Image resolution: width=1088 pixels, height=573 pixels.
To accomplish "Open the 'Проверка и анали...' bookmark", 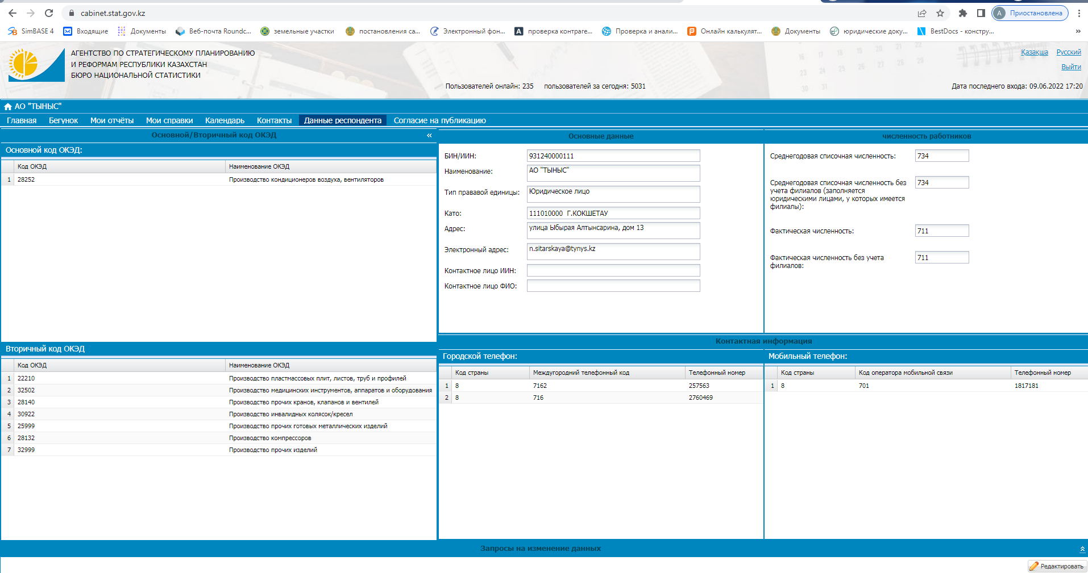I will (639, 31).
